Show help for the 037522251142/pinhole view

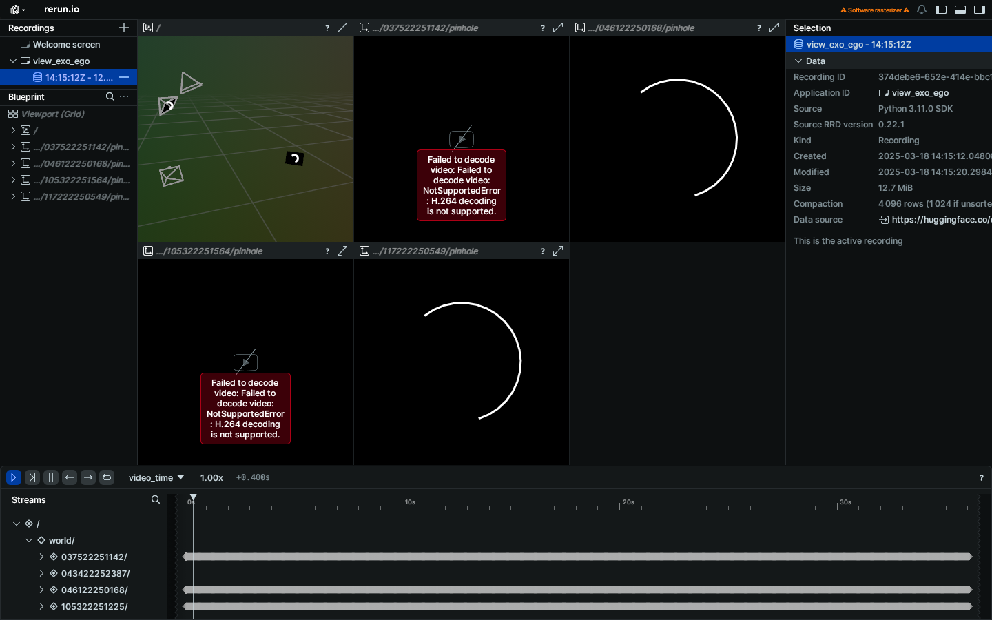[x=543, y=28]
